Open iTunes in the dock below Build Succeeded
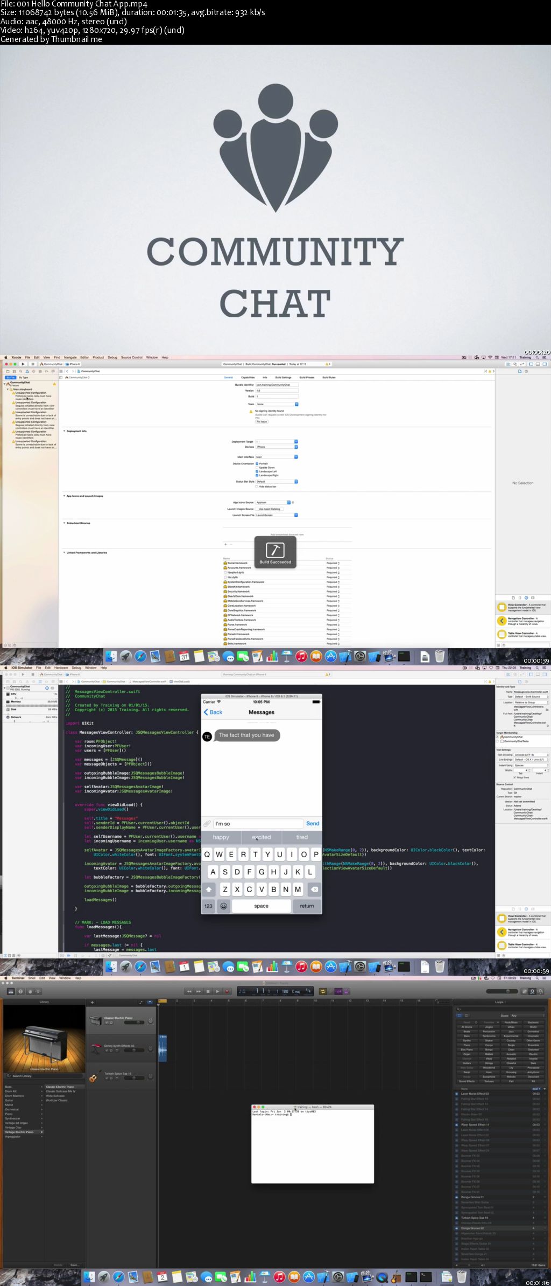 point(301,656)
